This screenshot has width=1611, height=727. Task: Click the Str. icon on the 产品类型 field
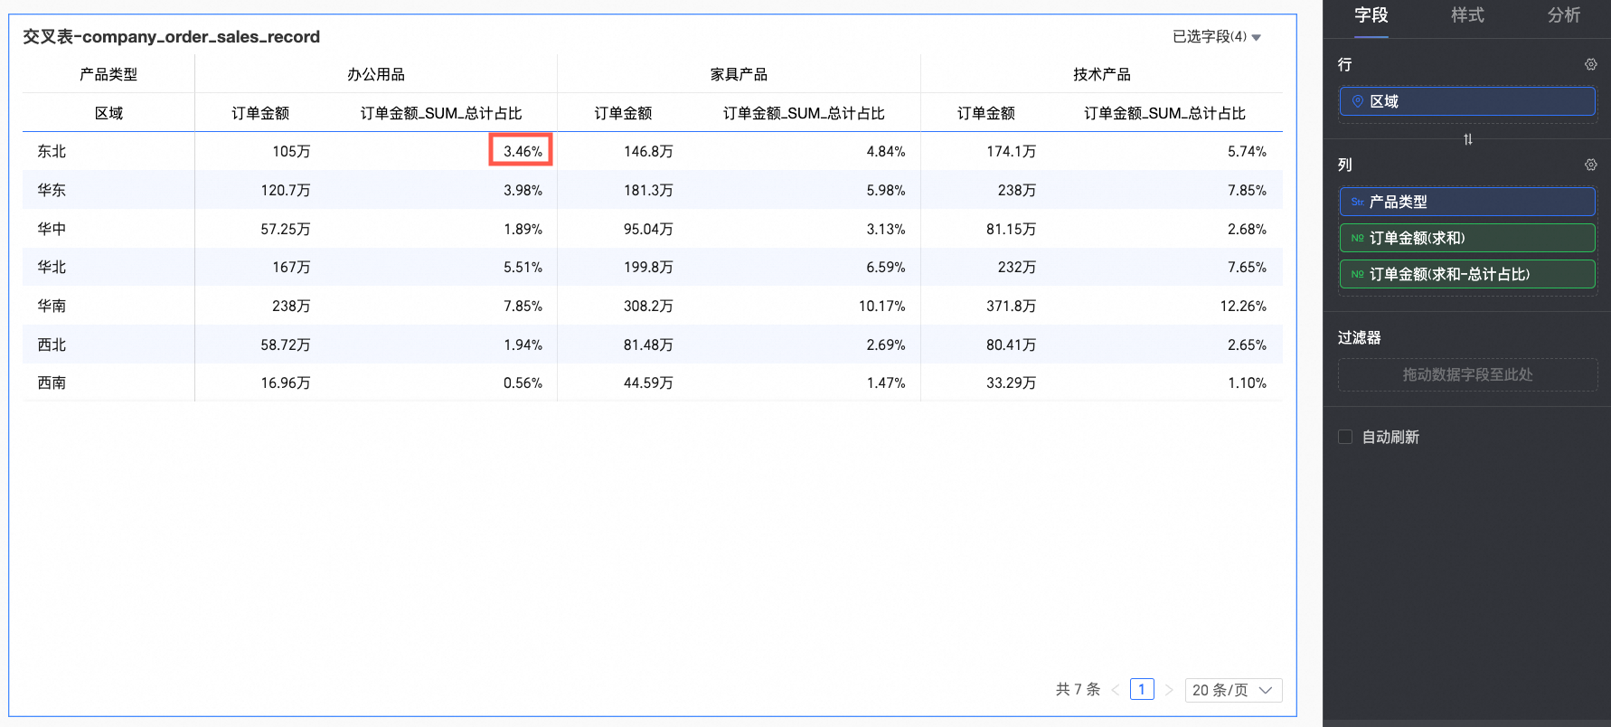pos(1357,202)
